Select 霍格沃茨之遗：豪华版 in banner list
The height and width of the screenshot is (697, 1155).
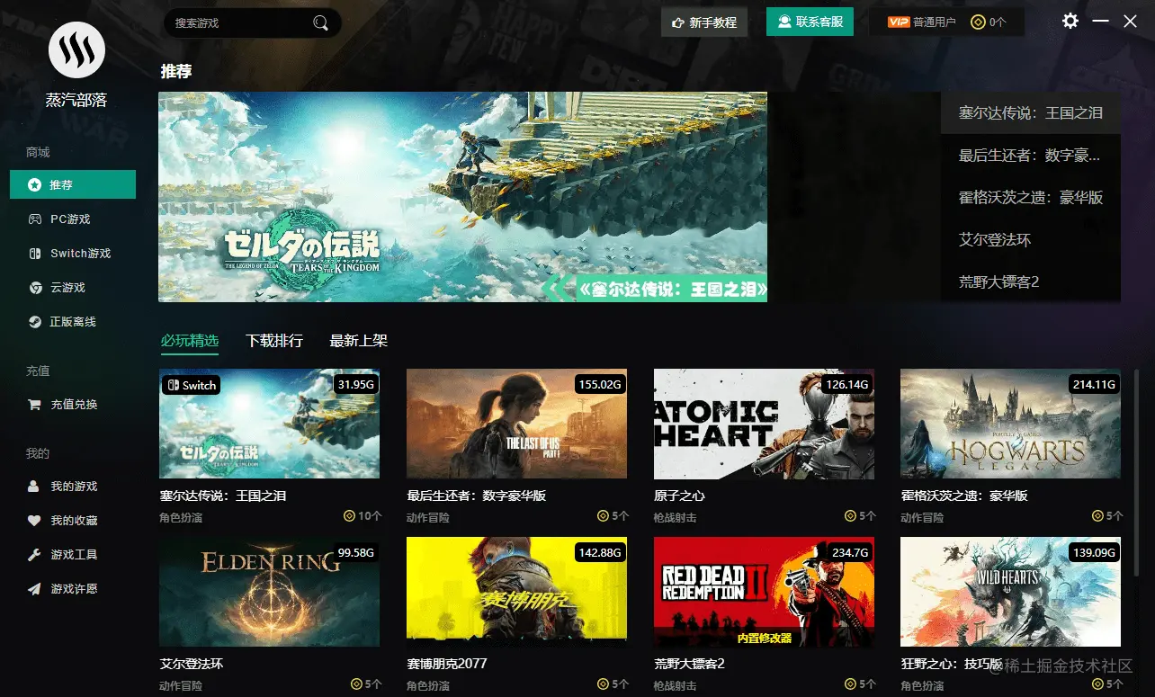coord(1031,198)
